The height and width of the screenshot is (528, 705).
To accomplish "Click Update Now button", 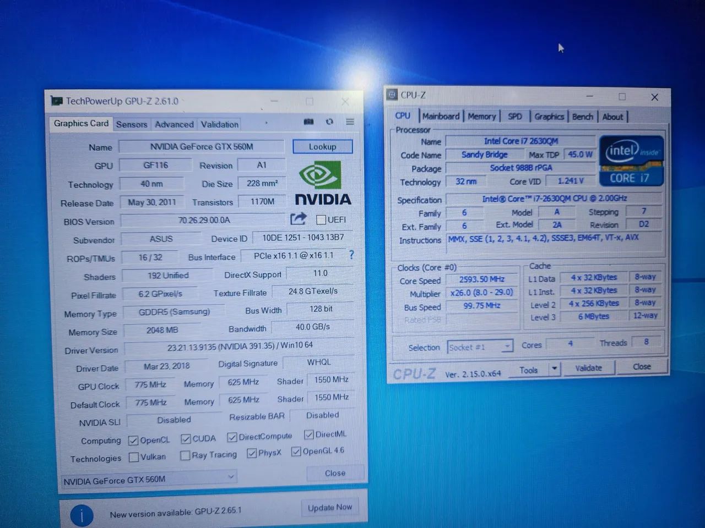I will click(x=329, y=507).
